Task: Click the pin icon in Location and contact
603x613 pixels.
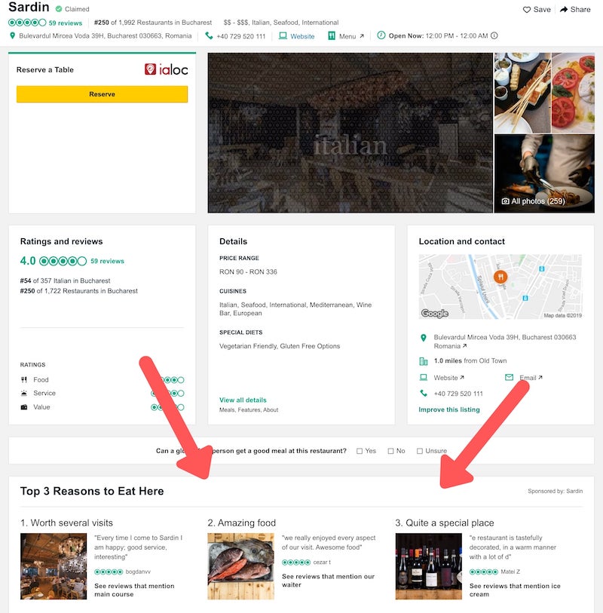Action: [x=424, y=338]
